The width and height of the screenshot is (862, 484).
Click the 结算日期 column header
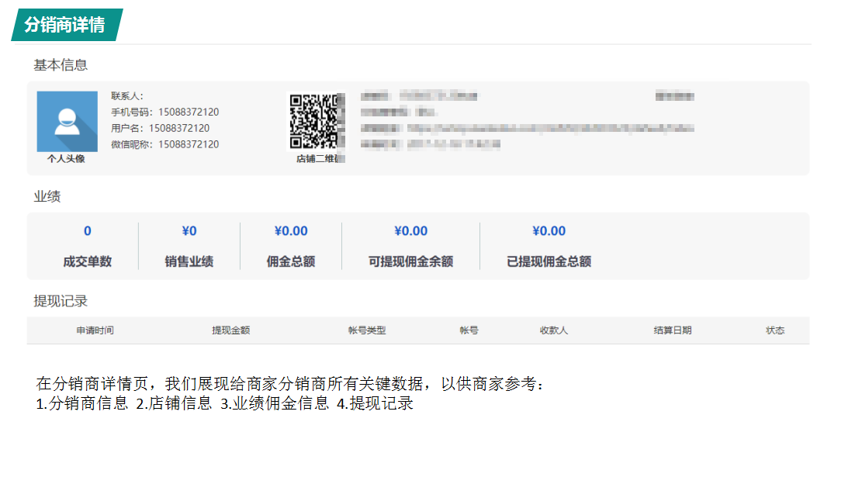click(x=672, y=330)
